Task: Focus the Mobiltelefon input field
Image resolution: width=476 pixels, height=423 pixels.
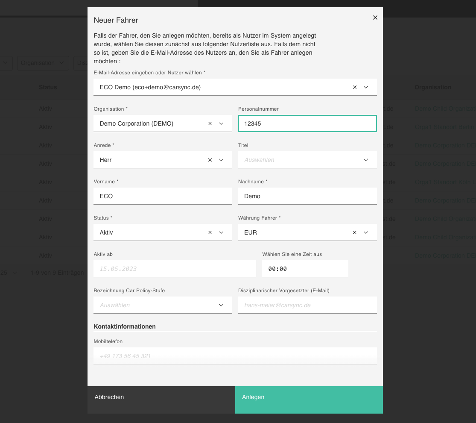Action: [x=235, y=356]
